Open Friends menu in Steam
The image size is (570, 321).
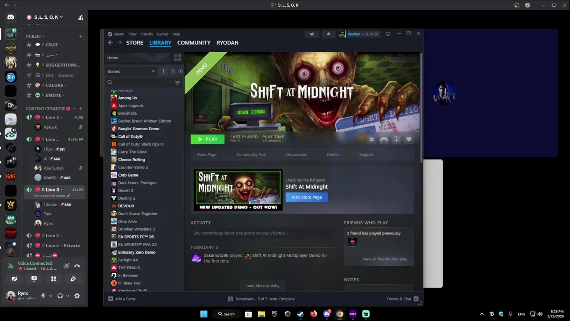[147, 34]
